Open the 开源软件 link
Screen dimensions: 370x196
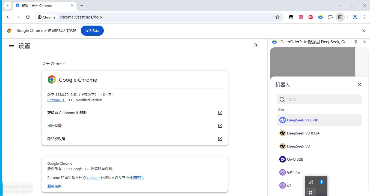click(x=136, y=177)
